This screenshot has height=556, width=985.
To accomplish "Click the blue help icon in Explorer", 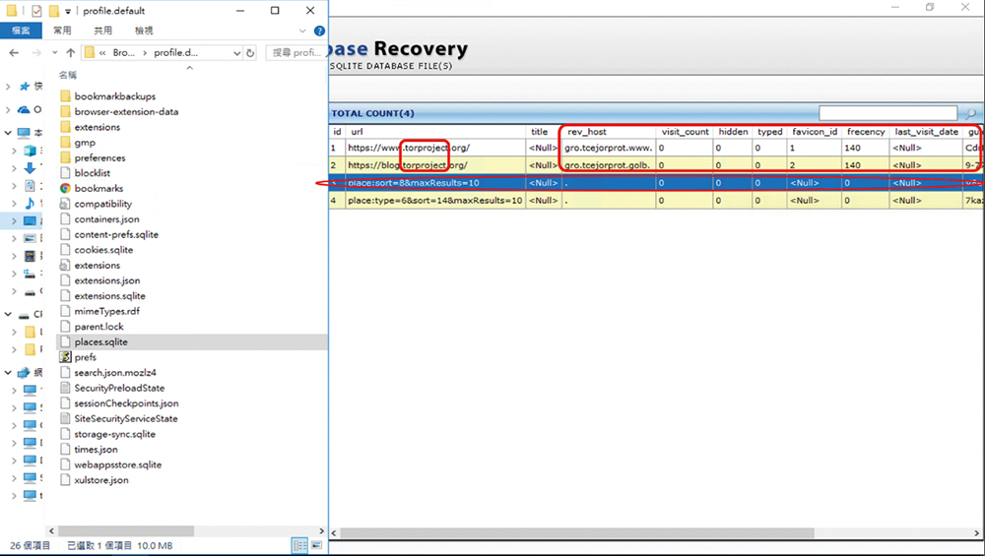I will (319, 31).
